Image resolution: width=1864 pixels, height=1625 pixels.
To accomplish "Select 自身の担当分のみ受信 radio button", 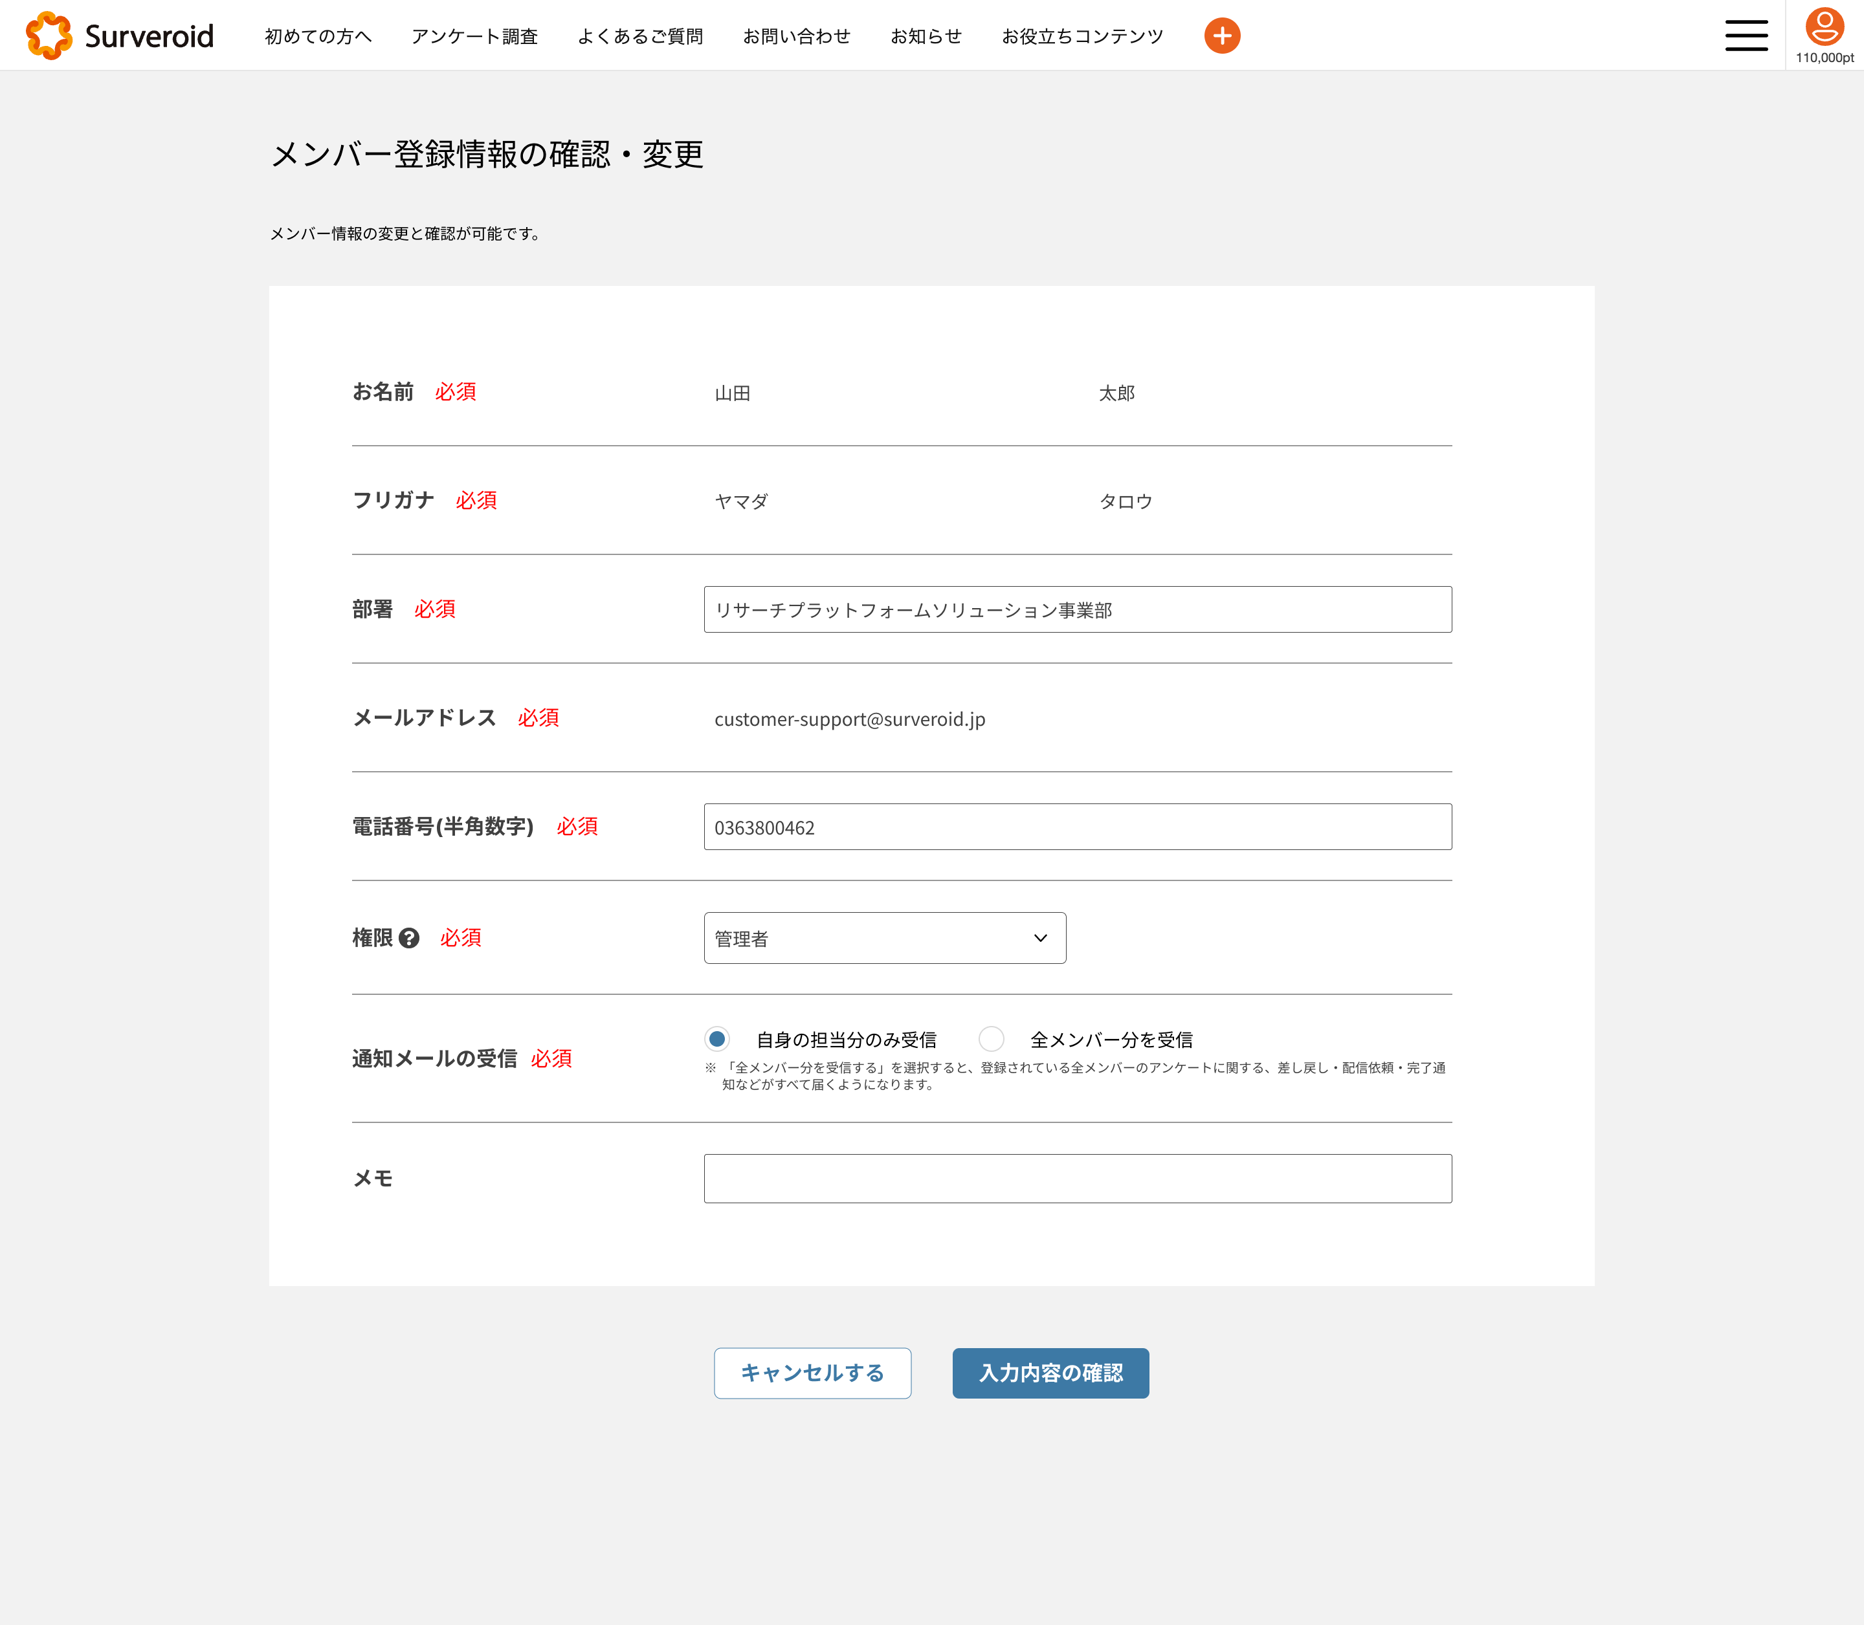I will 718,1039.
